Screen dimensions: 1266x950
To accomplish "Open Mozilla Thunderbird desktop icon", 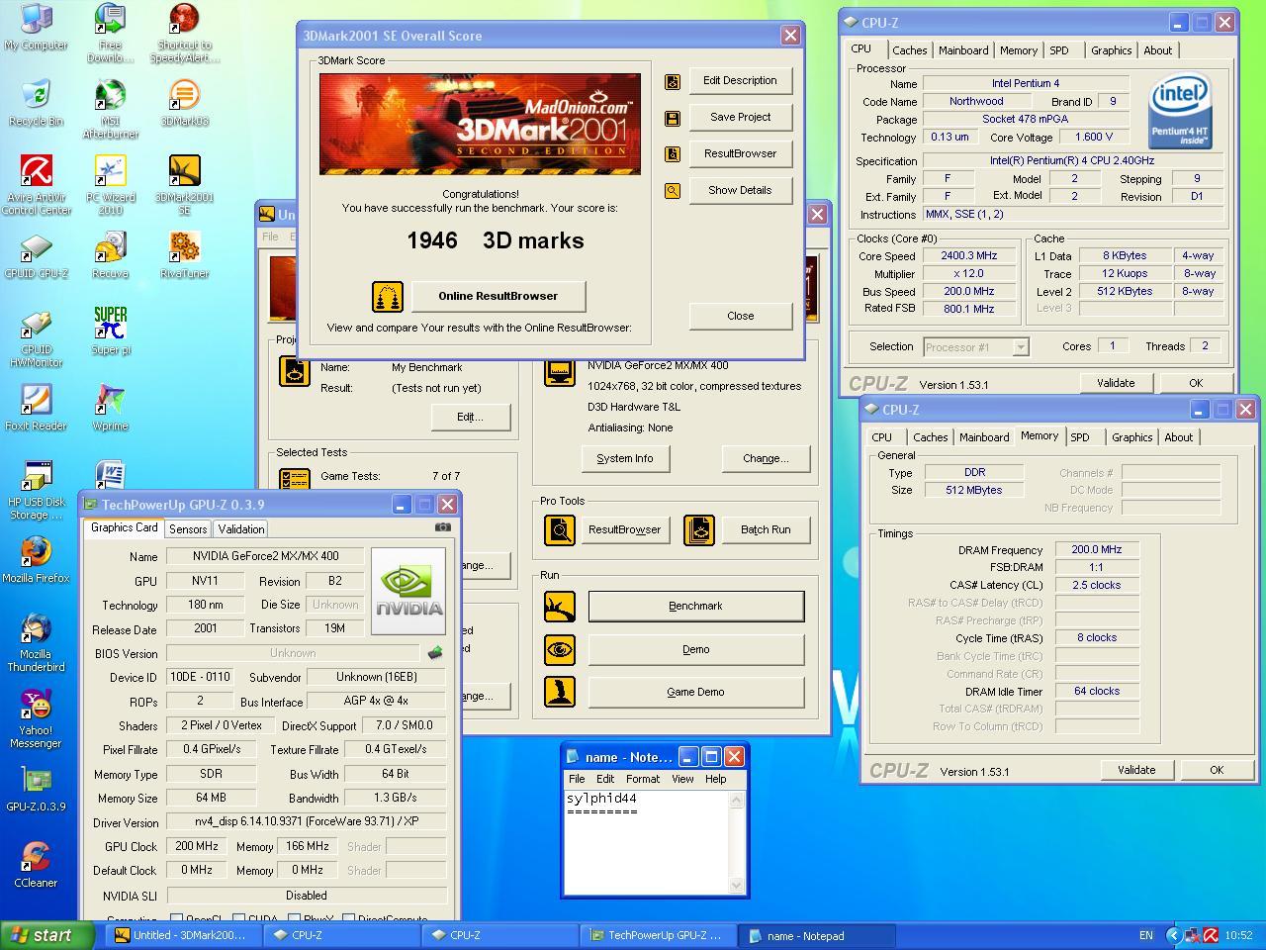I will (x=37, y=643).
